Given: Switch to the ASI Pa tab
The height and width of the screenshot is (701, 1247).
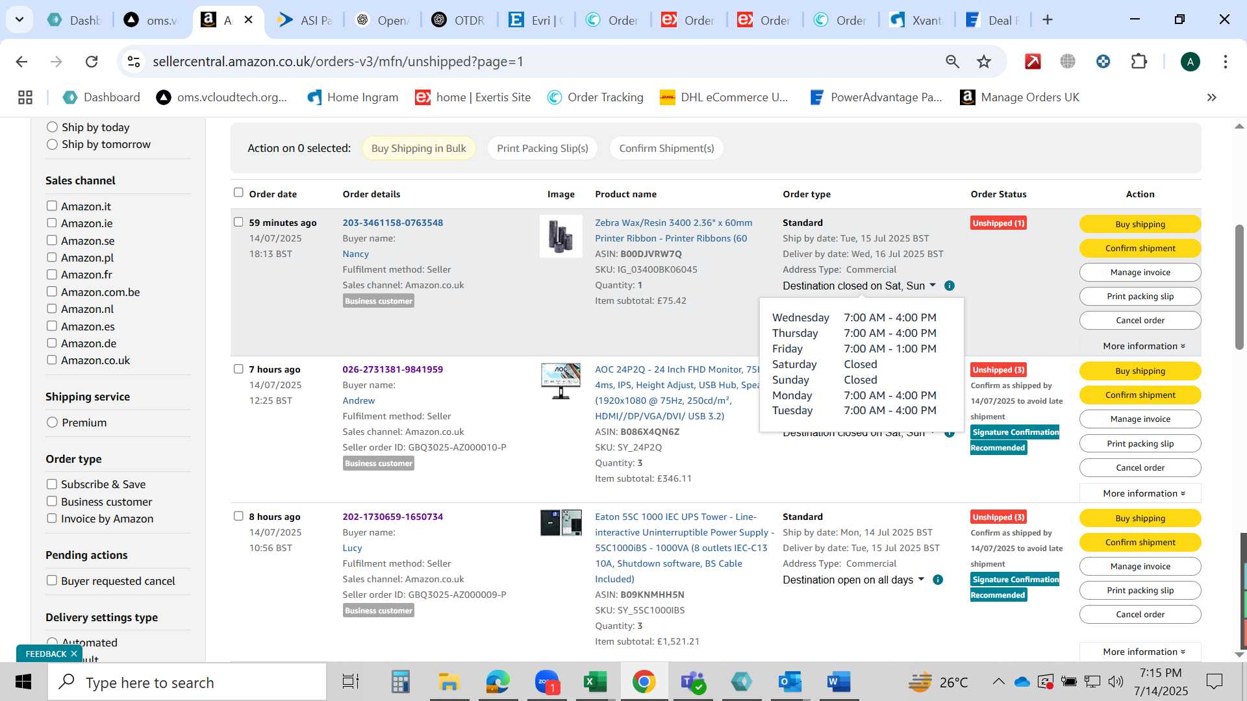Looking at the screenshot, I should (305, 20).
